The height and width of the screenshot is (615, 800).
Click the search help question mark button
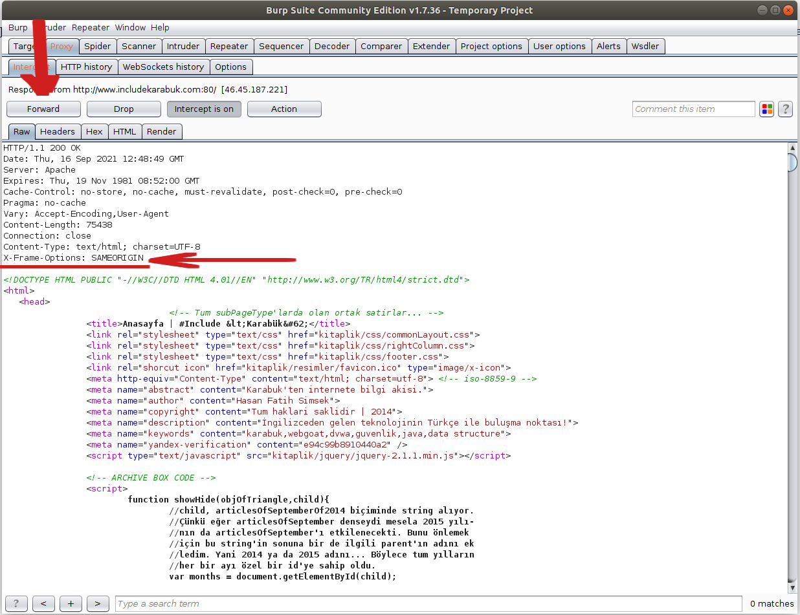(16, 603)
